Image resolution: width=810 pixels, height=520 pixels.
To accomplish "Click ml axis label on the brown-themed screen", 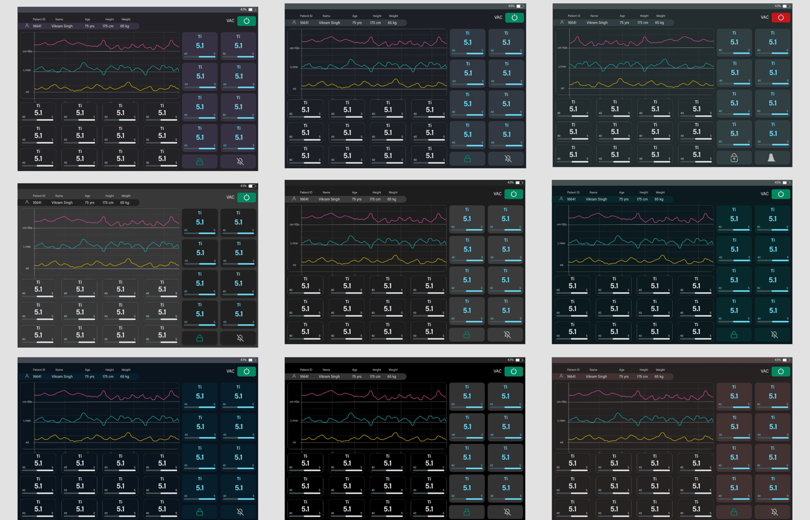I will 561,442.
